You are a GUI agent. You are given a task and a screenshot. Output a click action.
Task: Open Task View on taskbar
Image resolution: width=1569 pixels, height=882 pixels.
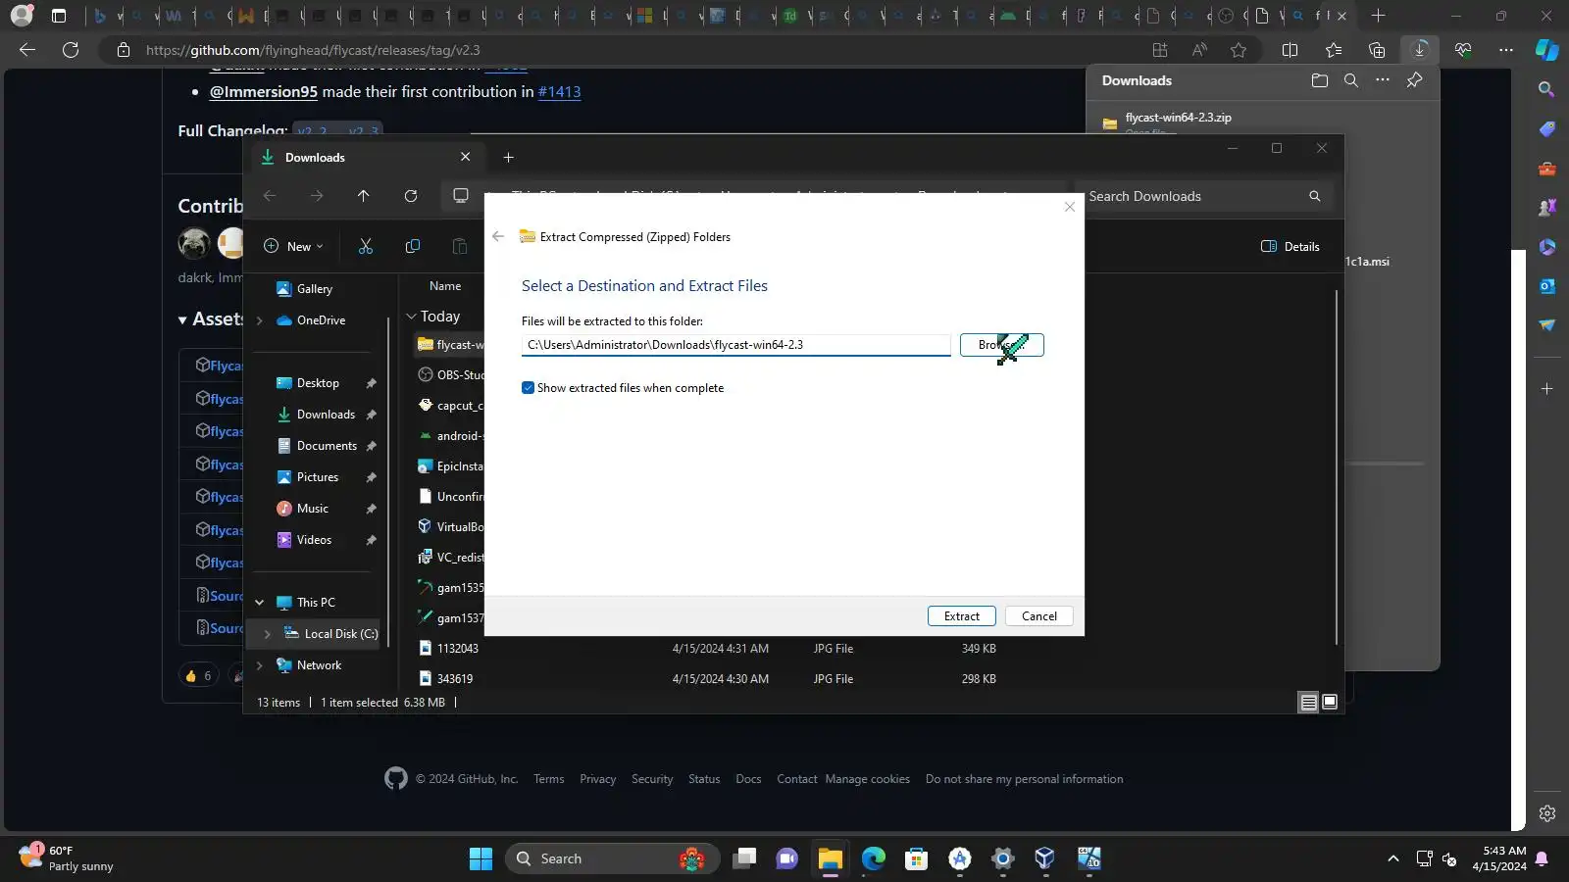(x=744, y=858)
